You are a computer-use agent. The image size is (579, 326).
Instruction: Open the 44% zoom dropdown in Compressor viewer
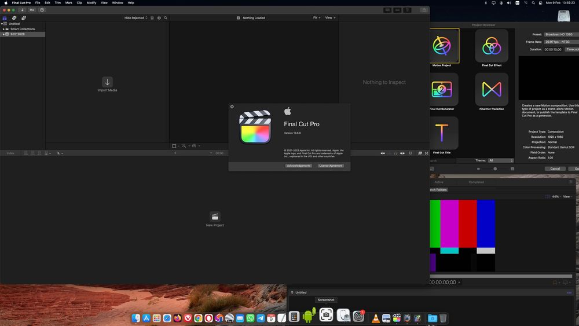click(x=556, y=196)
